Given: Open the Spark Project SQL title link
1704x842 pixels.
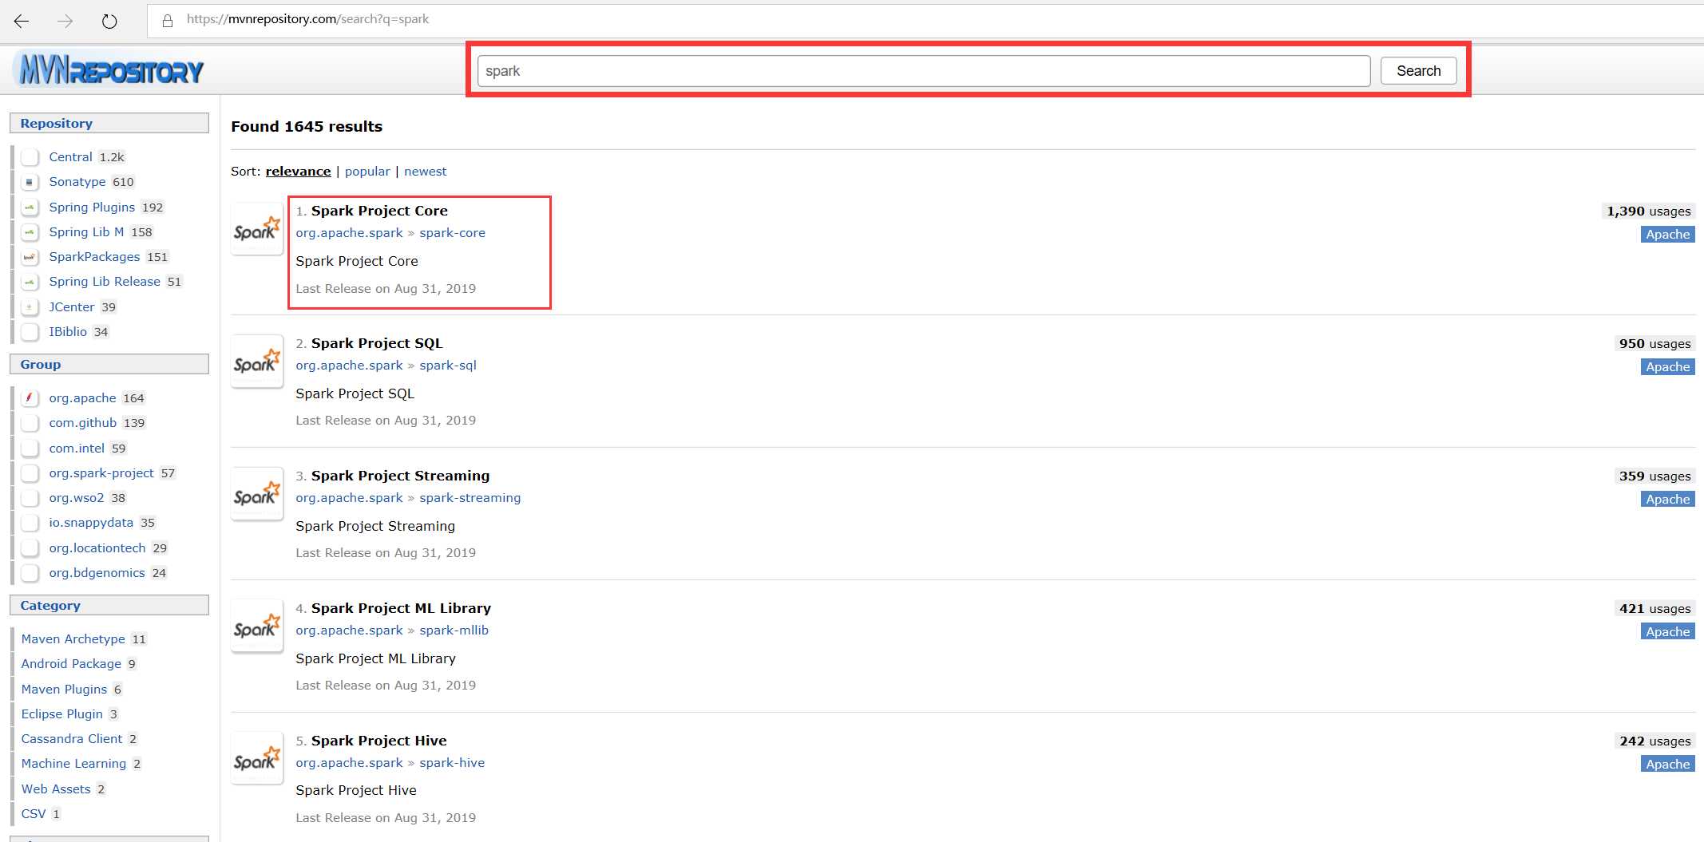Looking at the screenshot, I should (377, 343).
